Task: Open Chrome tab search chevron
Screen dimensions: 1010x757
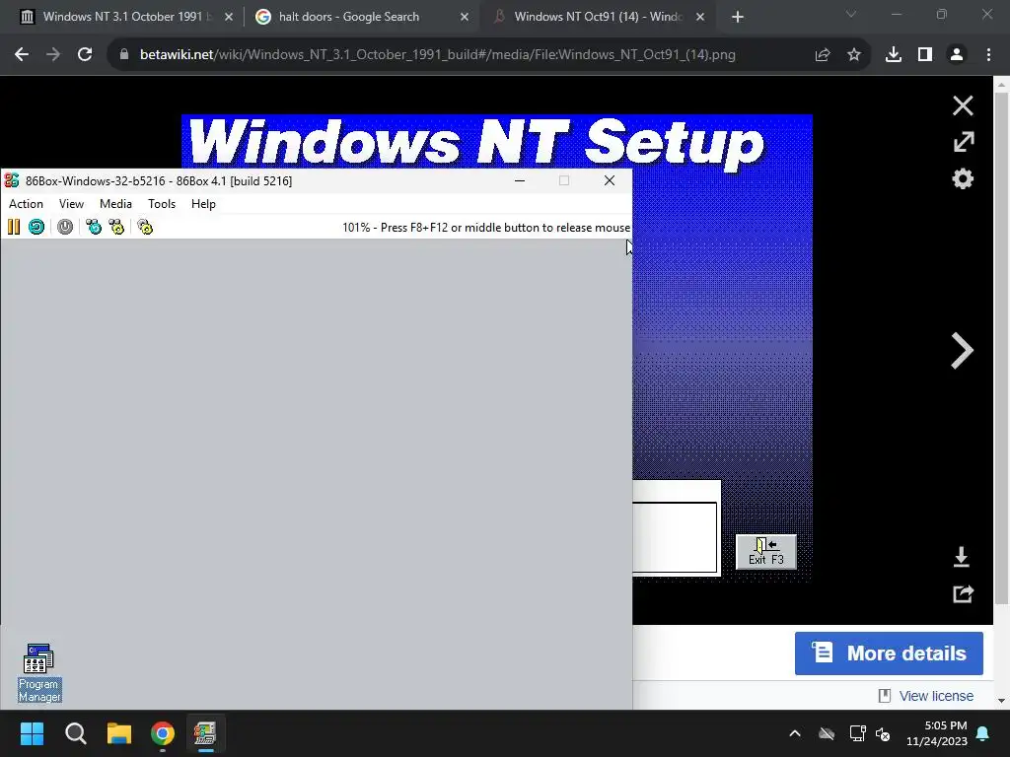Action: tap(851, 14)
